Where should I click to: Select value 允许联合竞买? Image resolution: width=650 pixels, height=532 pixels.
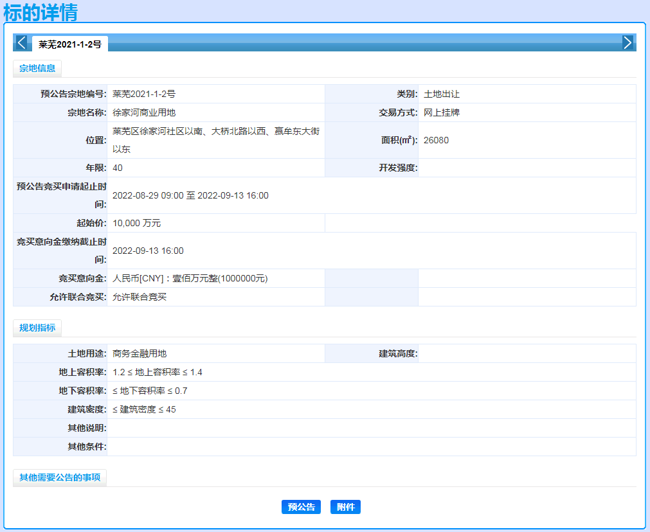(x=140, y=297)
